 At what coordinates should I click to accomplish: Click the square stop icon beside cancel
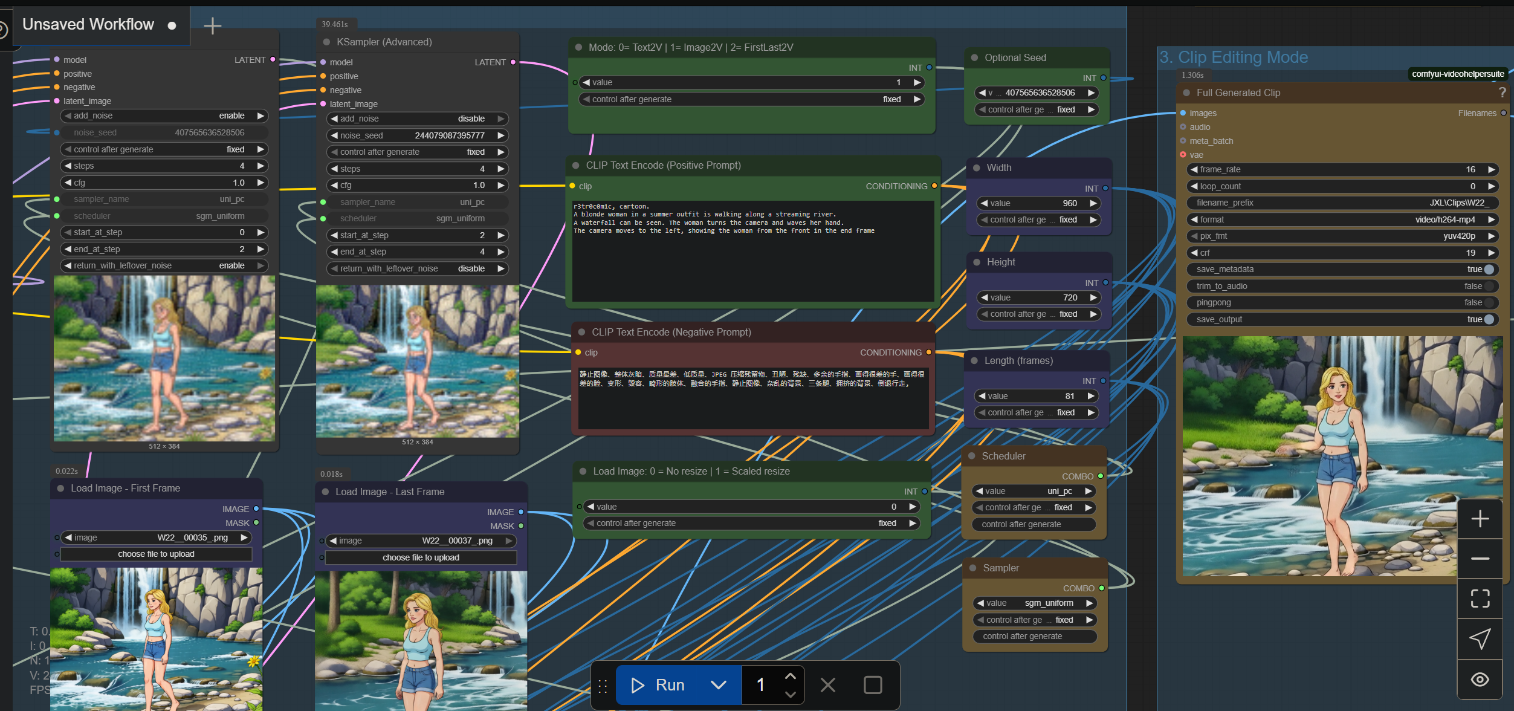click(x=872, y=685)
